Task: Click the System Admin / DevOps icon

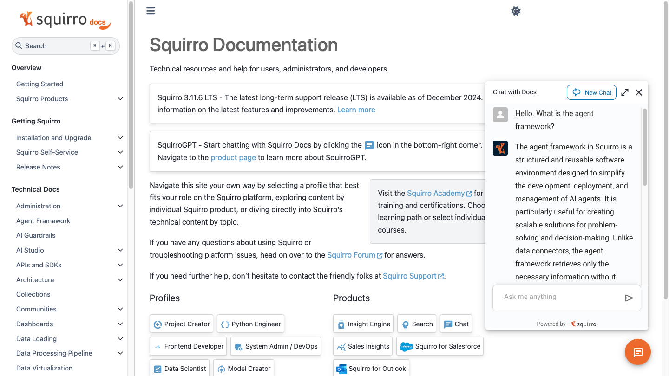Action: coord(238,347)
